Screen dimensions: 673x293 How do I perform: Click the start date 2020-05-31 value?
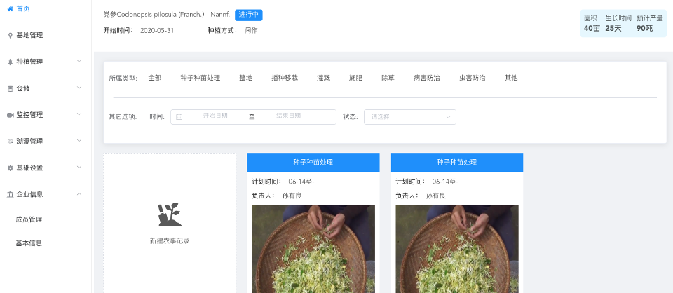[x=157, y=31]
